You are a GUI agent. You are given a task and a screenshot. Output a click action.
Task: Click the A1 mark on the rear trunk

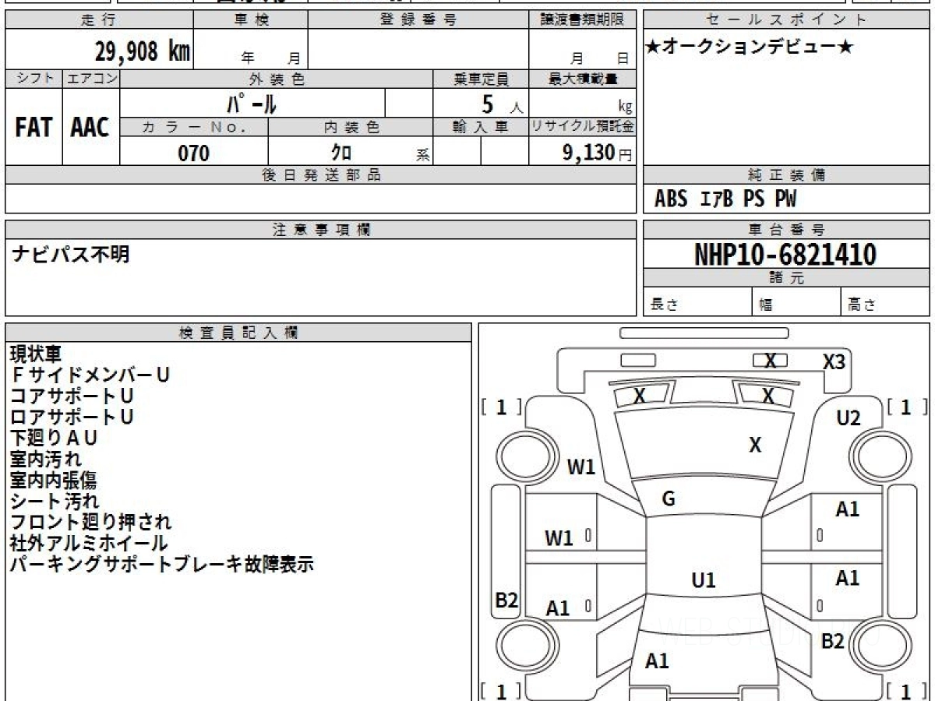[x=657, y=661]
